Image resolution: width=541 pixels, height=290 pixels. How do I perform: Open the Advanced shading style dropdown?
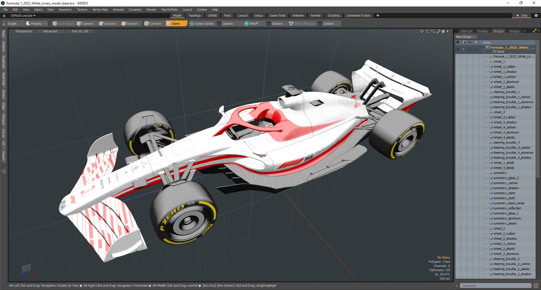click(x=50, y=31)
